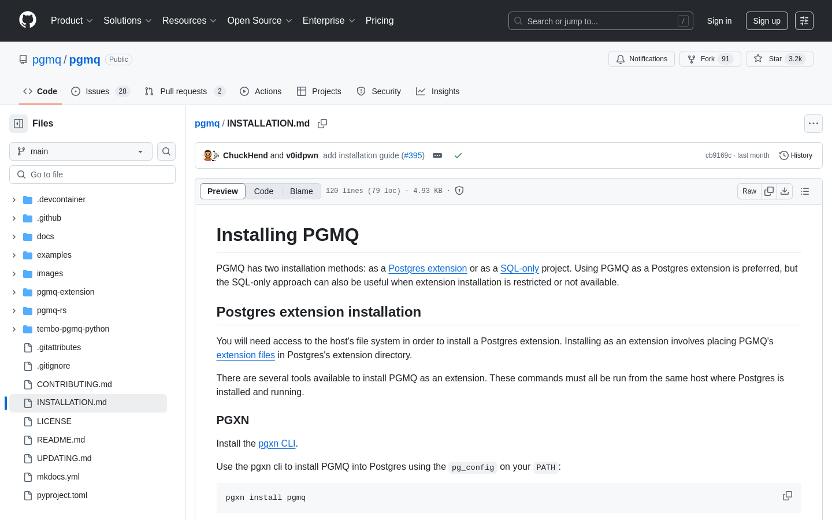Open the README.md file in tree
The image size is (832, 520).
(61, 440)
